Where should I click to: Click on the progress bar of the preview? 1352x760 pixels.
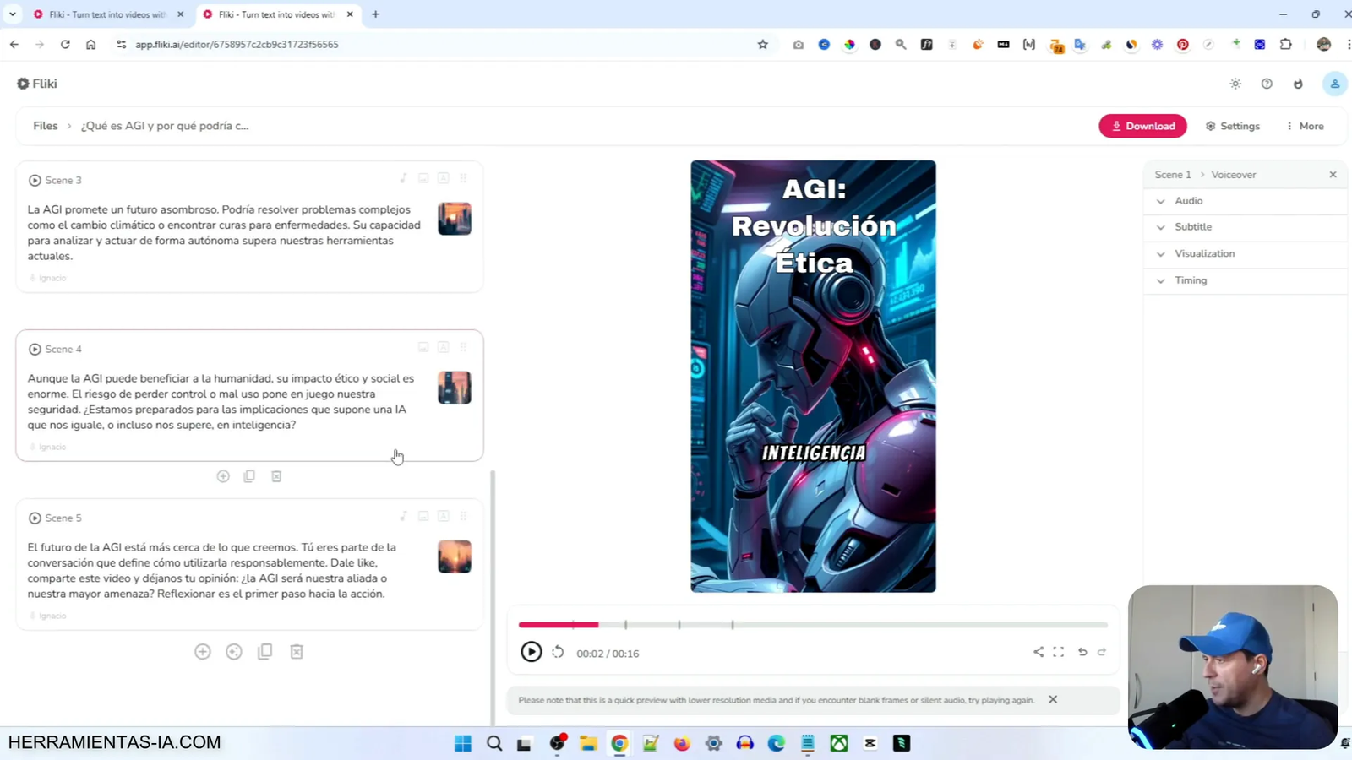[811, 625]
